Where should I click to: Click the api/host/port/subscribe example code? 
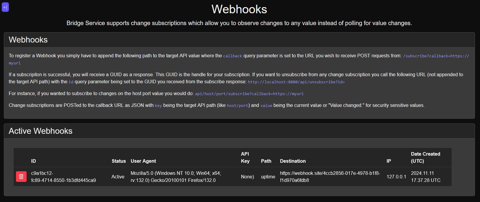click(x=249, y=94)
